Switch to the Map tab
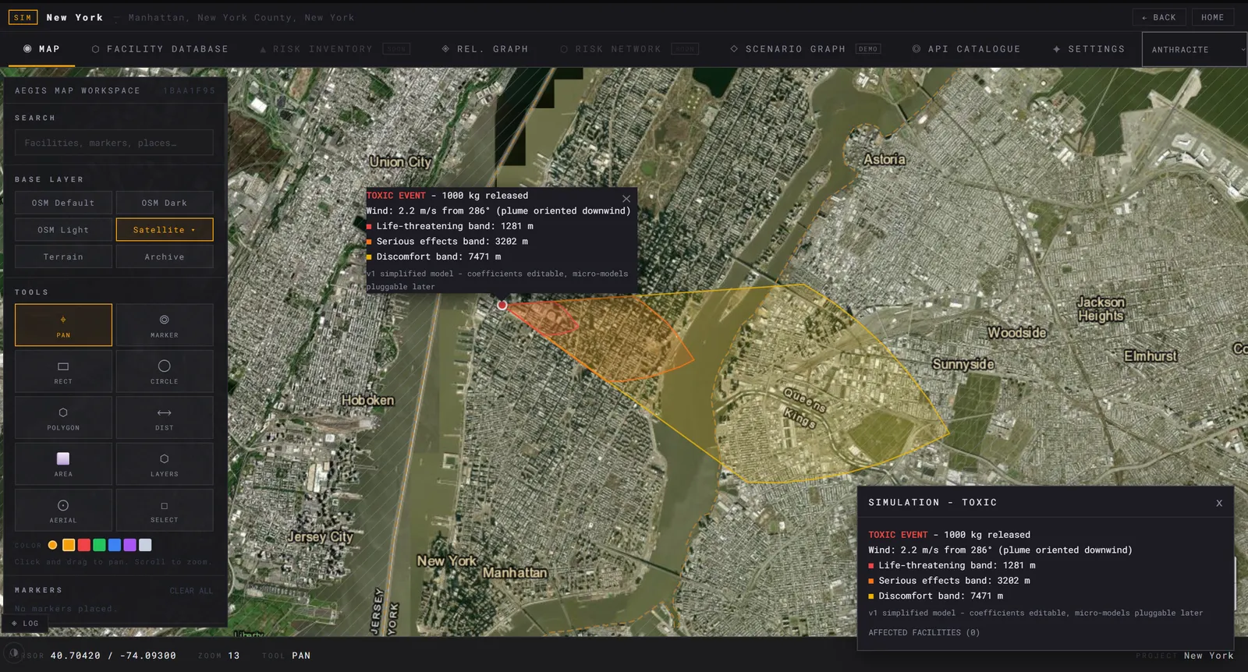This screenshot has height=672, width=1248. pos(41,49)
